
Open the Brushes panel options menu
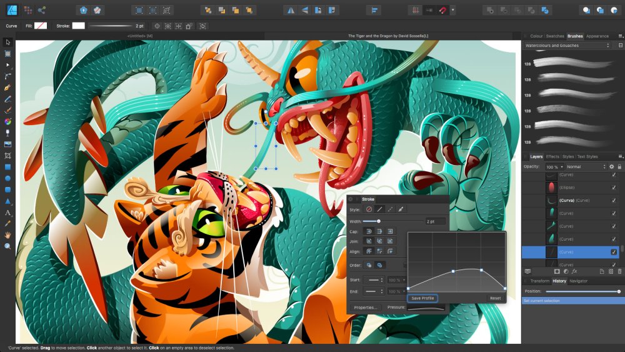point(620,36)
